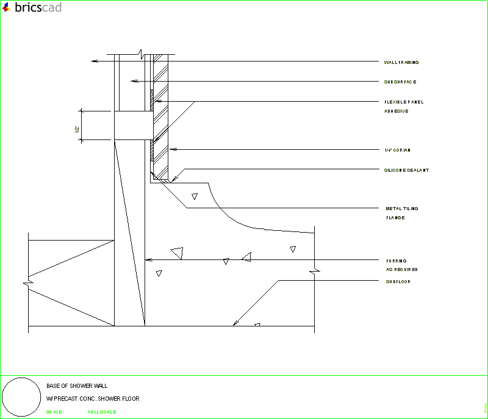Click the bricscad diamond emblem icon
Screen dimensions: 488x419
click(7, 8)
